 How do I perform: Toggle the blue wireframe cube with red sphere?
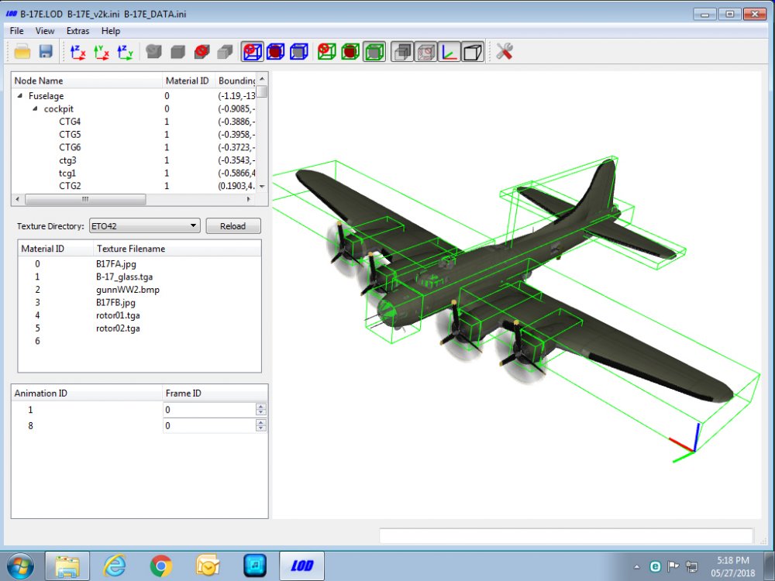coord(275,52)
